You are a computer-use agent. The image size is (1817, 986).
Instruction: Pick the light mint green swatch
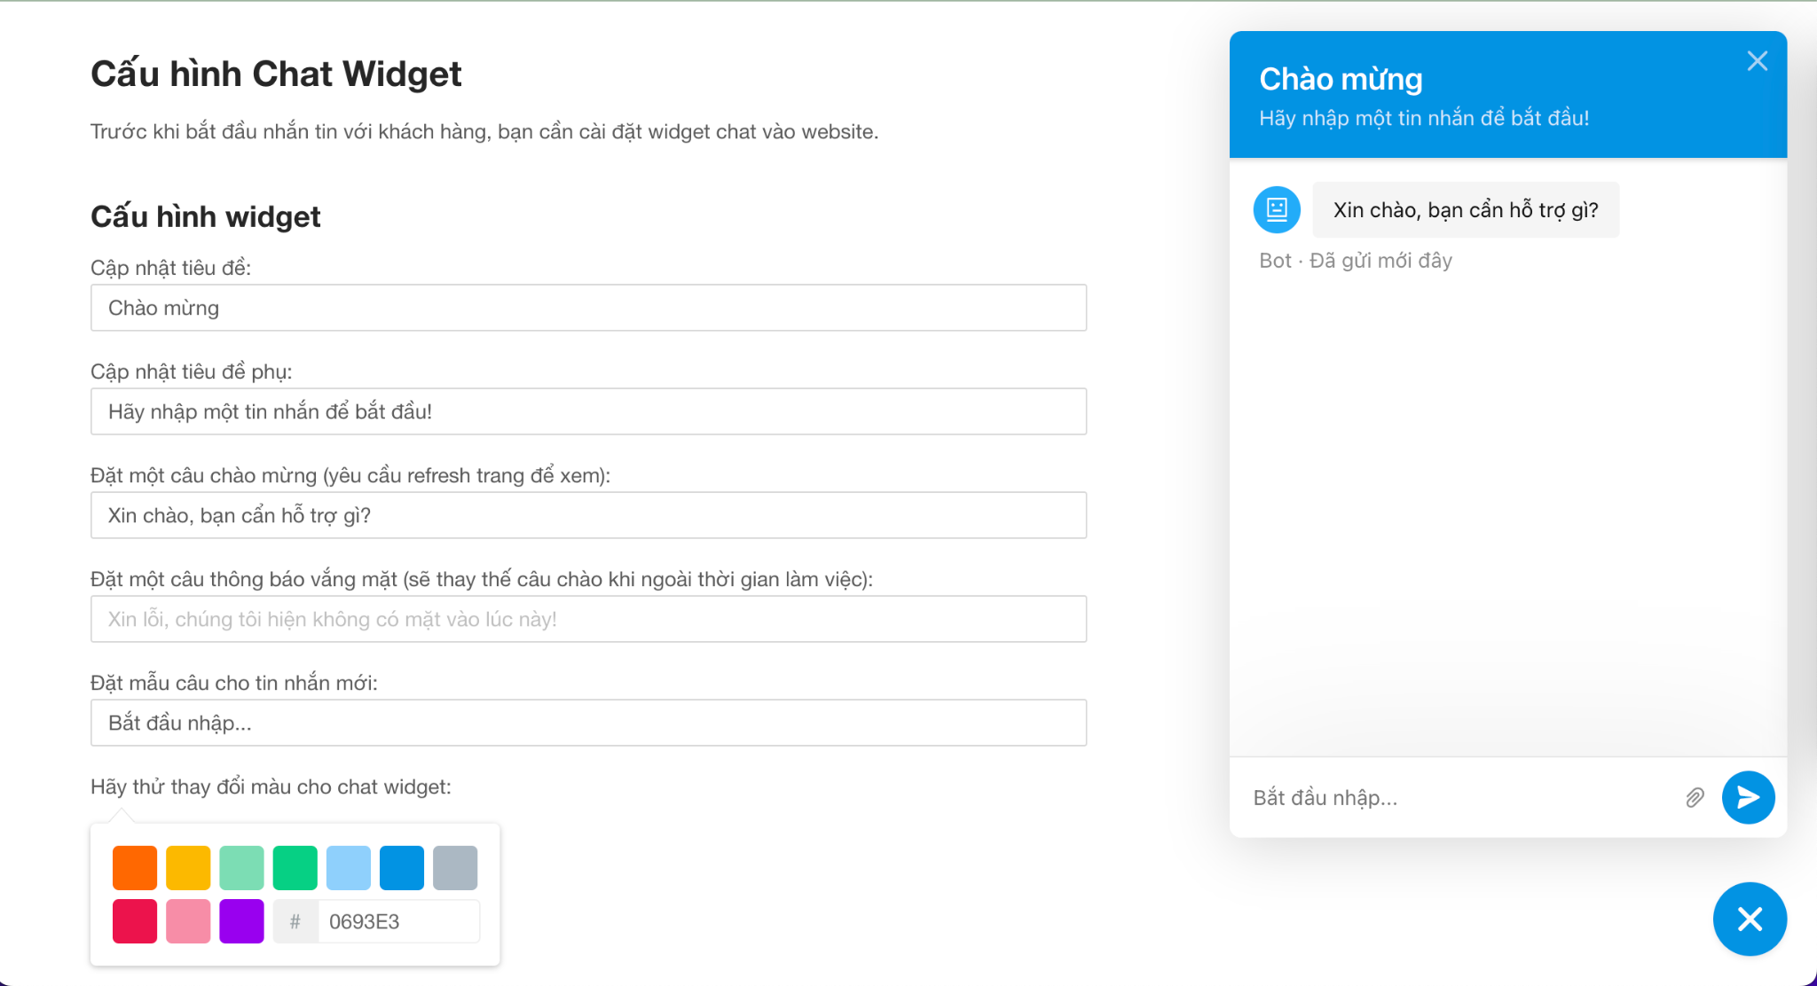[x=241, y=867]
